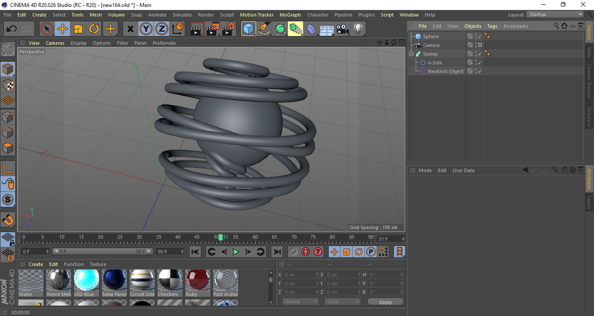Click Render to Picture Viewer icon
This screenshot has height=316, width=594.
(213, 29)
